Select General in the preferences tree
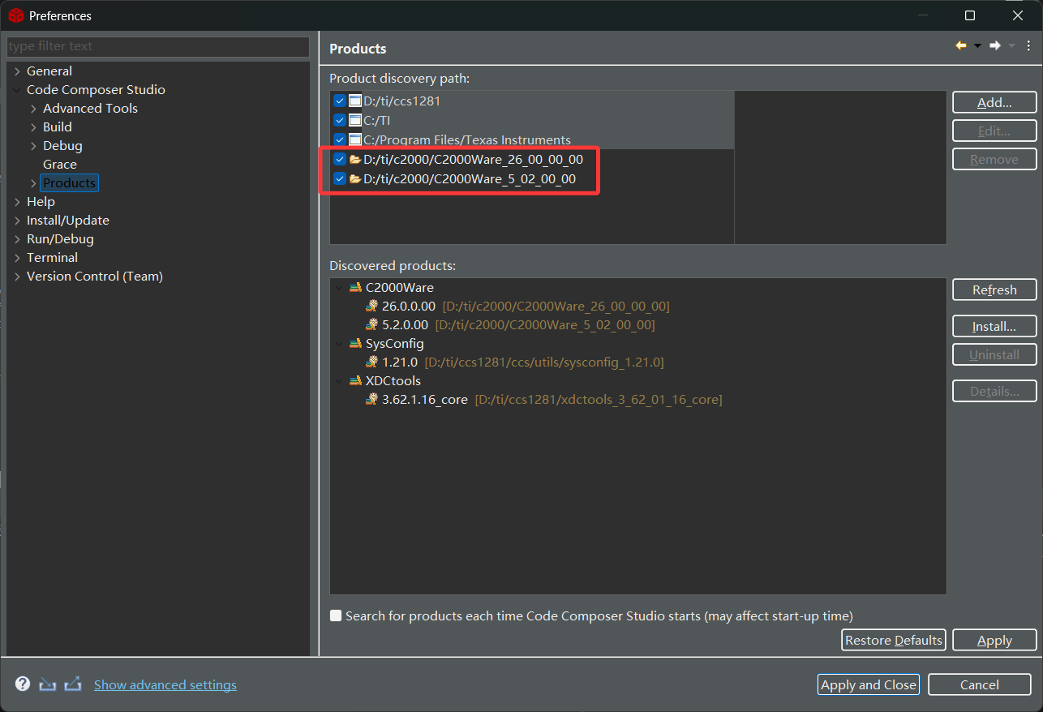This screenshot has width=1043, height=712. [49, 71]
